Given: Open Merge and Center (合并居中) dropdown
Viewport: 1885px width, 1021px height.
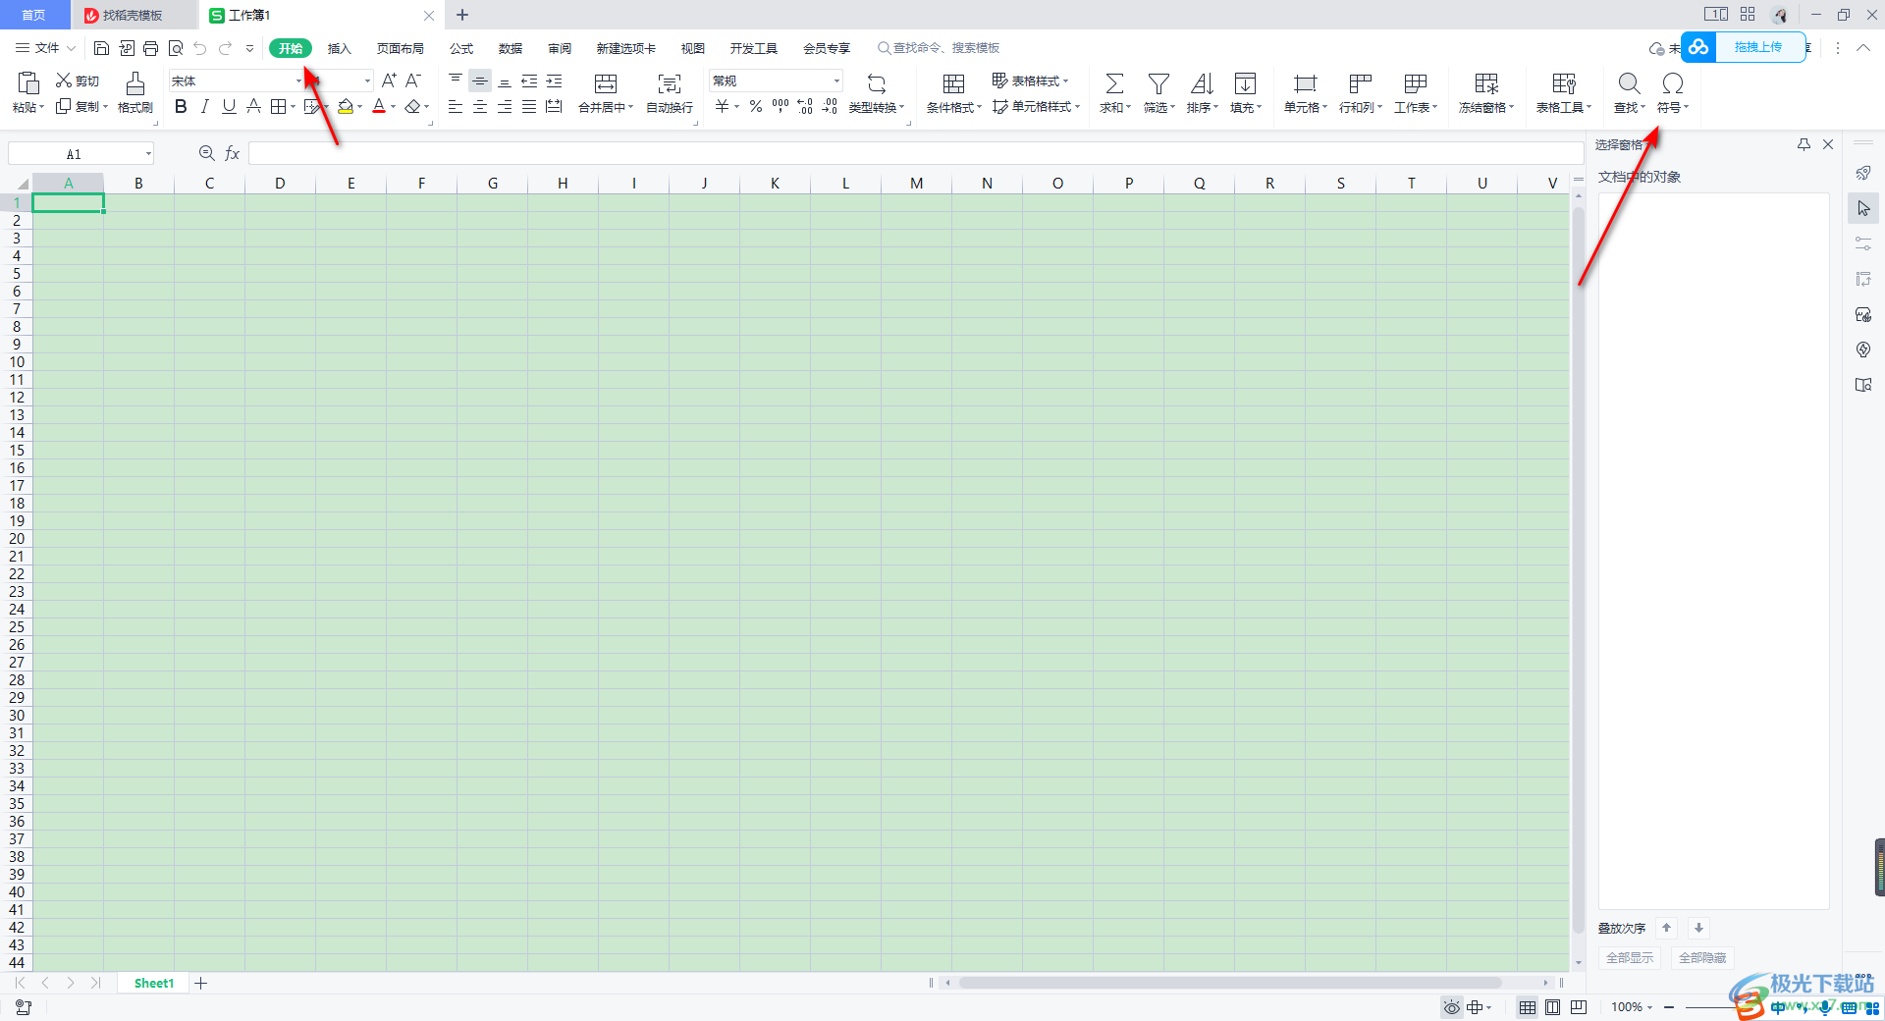Looking at the screenshot, I should tap(606, 107).
